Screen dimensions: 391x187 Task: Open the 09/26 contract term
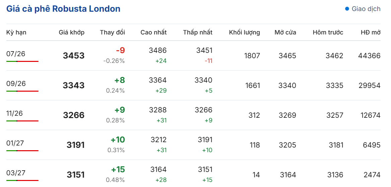click(x=16, y=84)
